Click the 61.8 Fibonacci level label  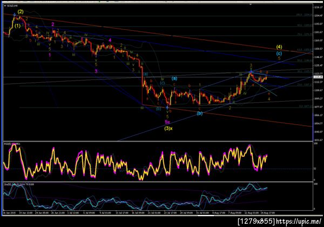click(305, 50)
